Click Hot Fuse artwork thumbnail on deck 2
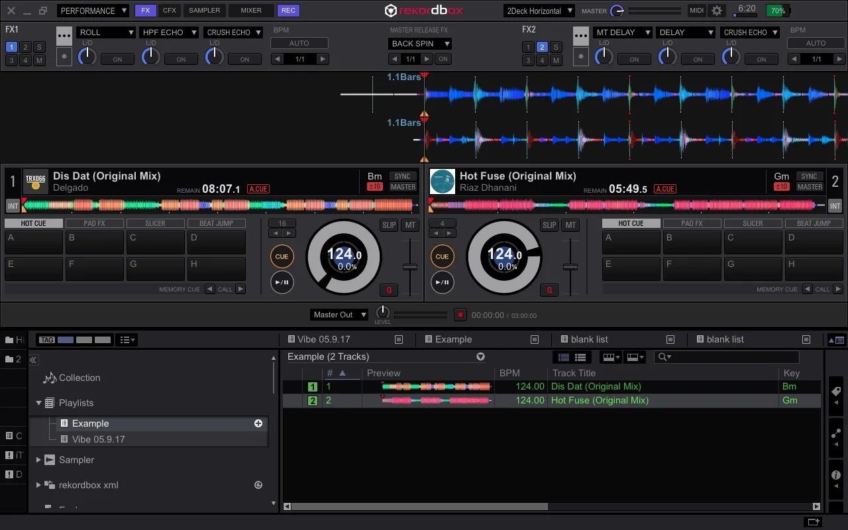The image size is (848, 530). [x=442, y=181]
